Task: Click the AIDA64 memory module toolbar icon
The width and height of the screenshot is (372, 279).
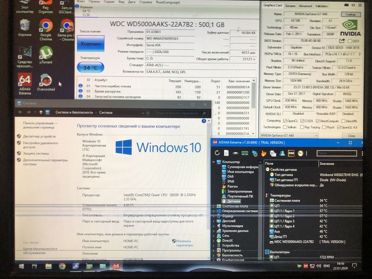Action: click(244, 153)
